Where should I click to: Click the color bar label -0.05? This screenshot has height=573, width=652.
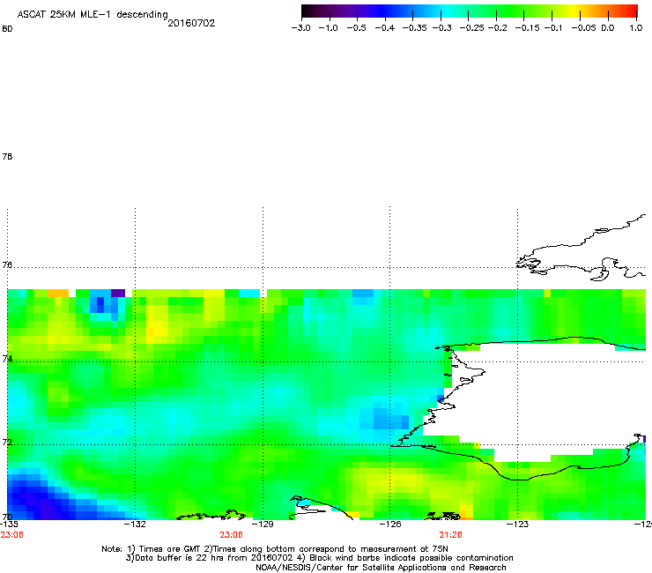click(583, 28)
